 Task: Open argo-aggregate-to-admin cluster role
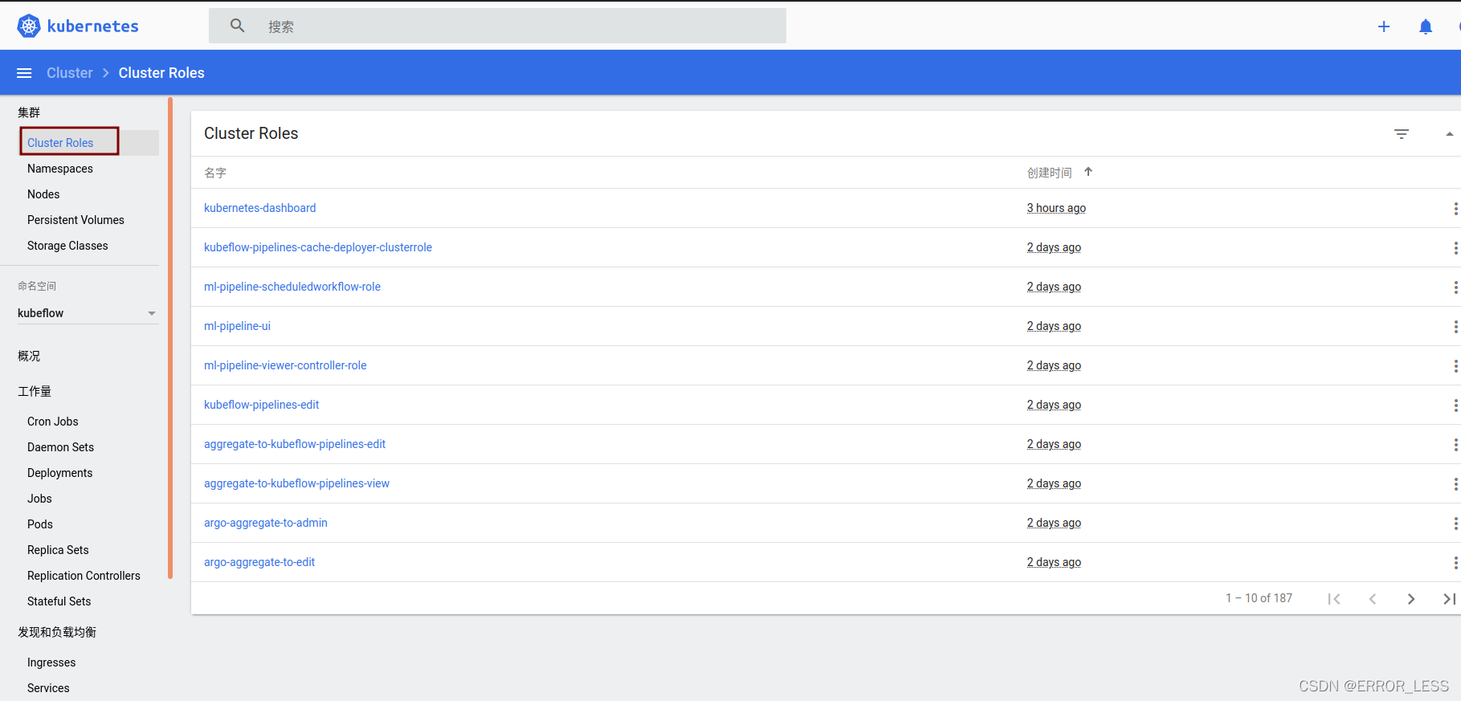266,523
